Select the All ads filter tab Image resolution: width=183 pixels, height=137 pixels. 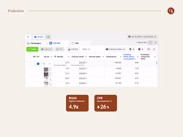(x=39, y=37)
